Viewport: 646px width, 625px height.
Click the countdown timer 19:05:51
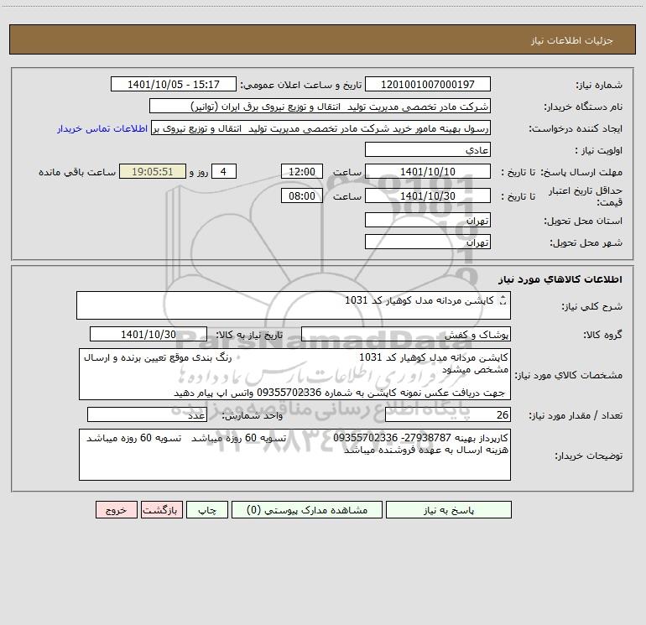click(153, 172)
